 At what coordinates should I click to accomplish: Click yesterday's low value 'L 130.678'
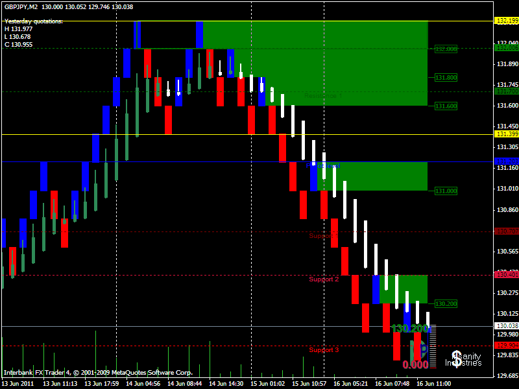coord(18,37)
